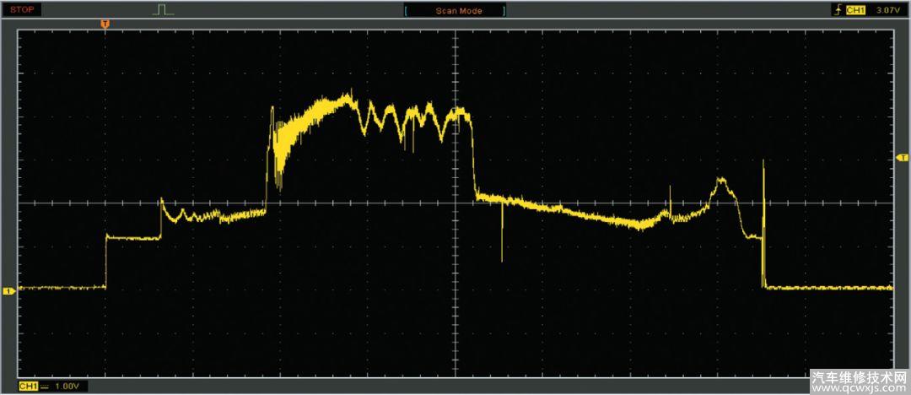This screenshot has height=395, width=911.
Task: Click the rising-edge trigger type icon
Action: point(834,10)
